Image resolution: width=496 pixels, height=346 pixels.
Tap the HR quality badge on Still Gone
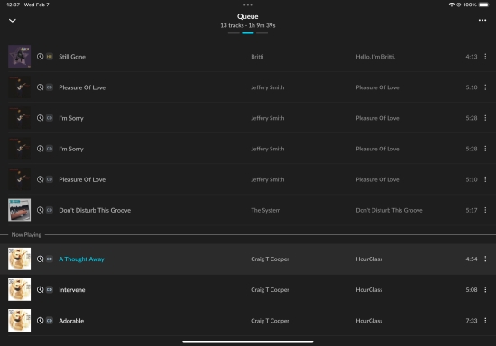[x=50, y=57]
